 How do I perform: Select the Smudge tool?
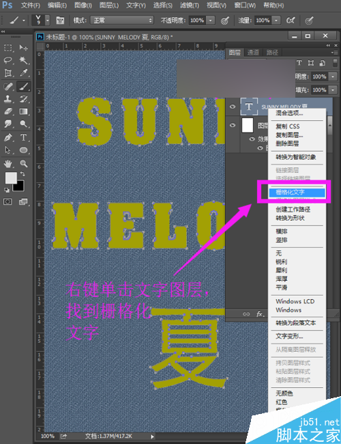tap(8, 124)
